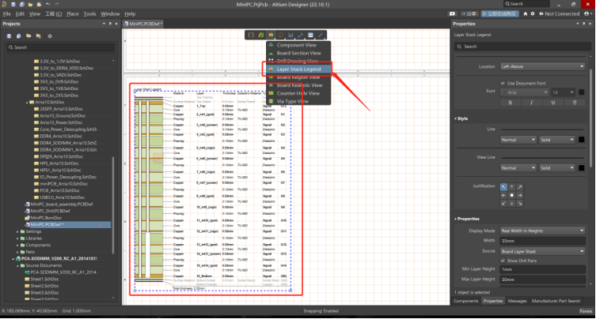The width and height of the screenshot is (596, 319).
Task: Open the Tools menu
Action: 89,13
